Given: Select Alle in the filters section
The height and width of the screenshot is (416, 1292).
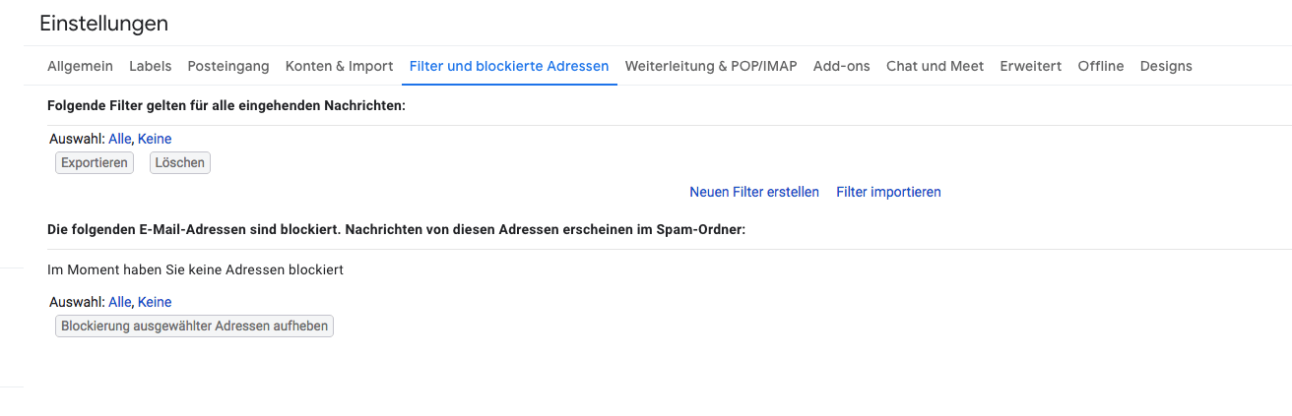Looking at the screenshot, I should pos(119,139).
